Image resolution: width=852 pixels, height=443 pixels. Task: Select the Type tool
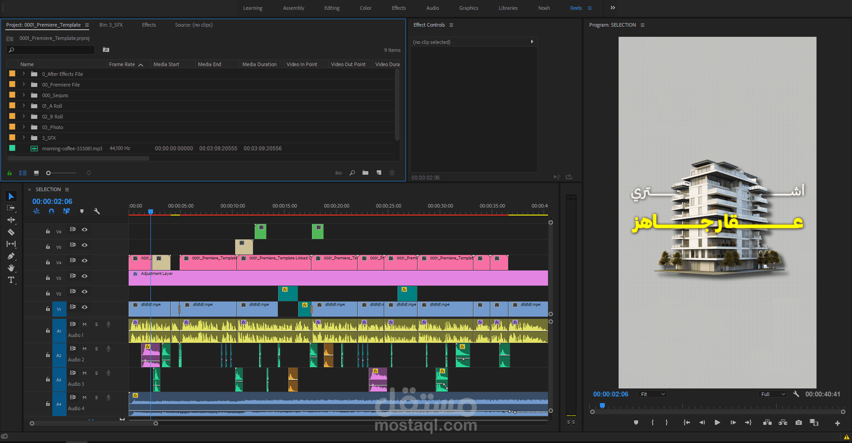[11, 280]
